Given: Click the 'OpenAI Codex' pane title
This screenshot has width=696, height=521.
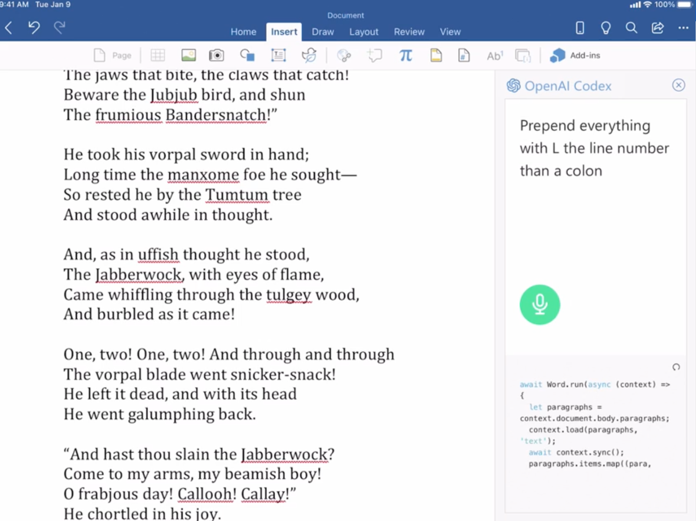Looking at the screenshot, I should click(568, 86).
